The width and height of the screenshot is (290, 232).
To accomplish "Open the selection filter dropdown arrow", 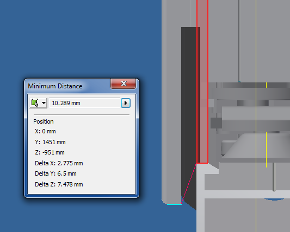I will [x=44, y=103].
